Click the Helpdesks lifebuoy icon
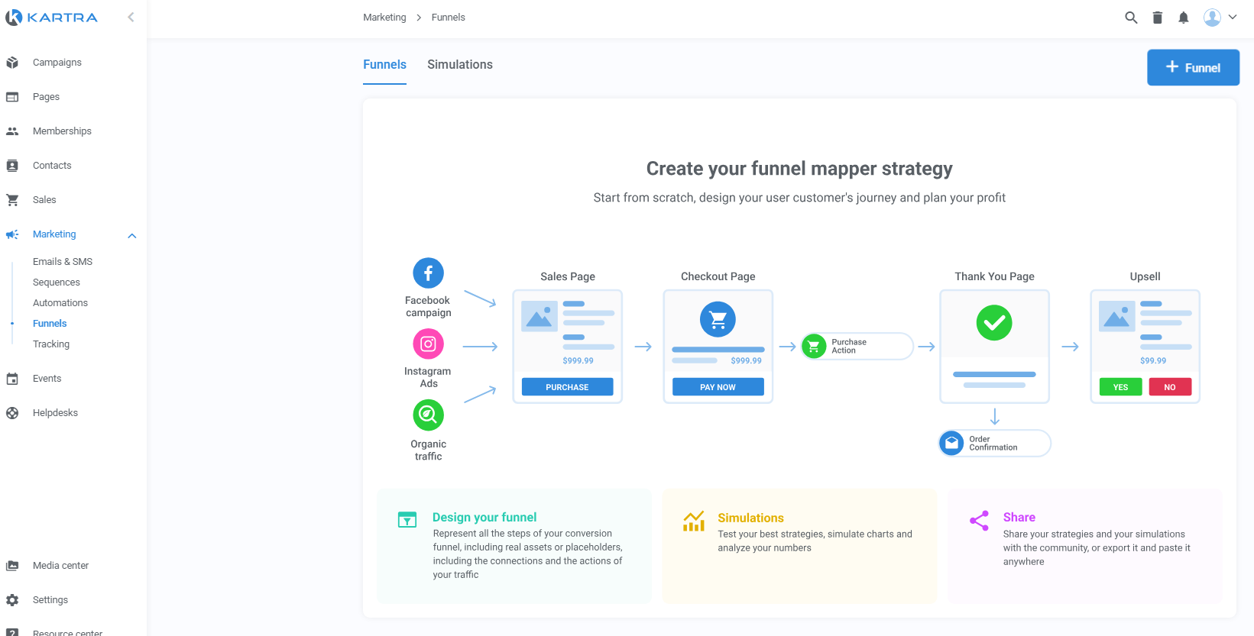This screenshot has width=1254, height=636. click(12, 413)
